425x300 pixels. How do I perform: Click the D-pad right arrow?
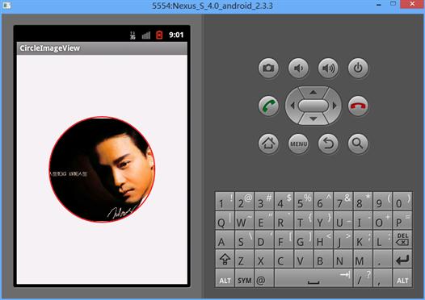[x=335, y=106]
